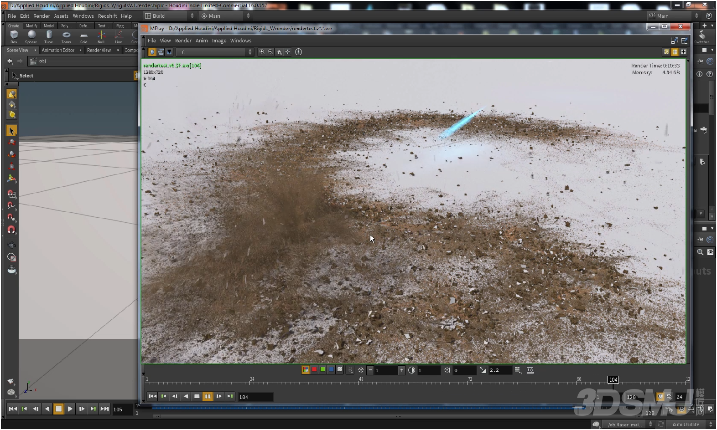Open the MPlay image plane C dropdown

[x=215, y=52]
